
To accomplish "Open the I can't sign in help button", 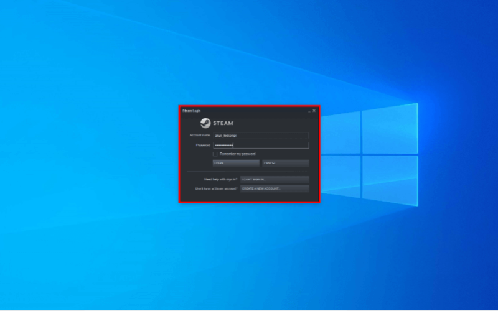I will (275, 179).
